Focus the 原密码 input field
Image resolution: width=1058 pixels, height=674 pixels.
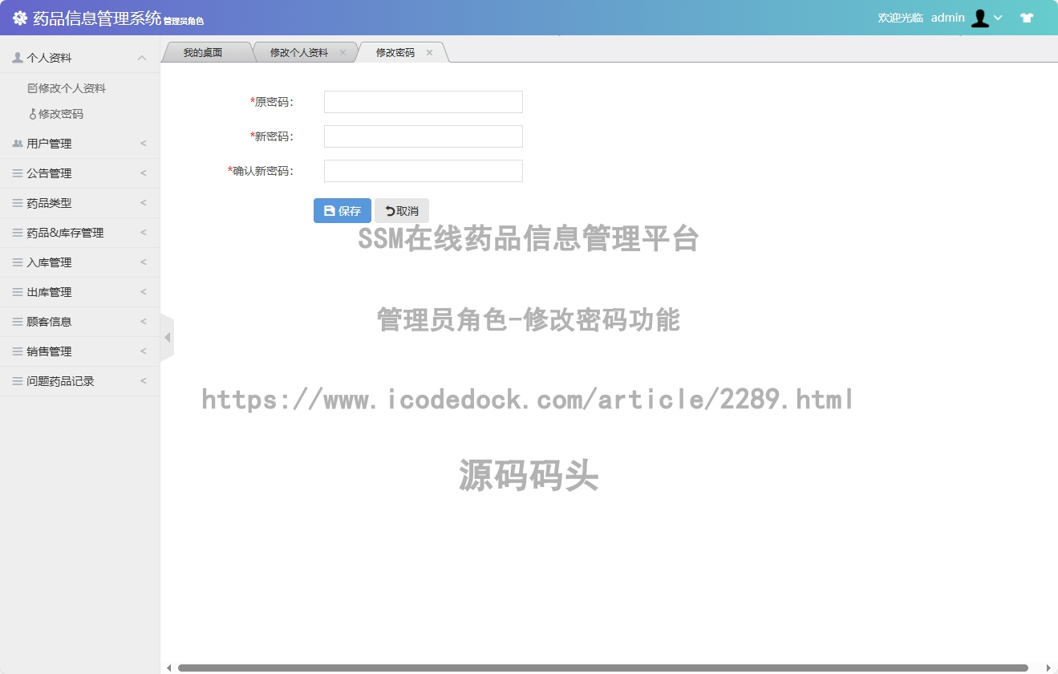[x=424, y=102]
